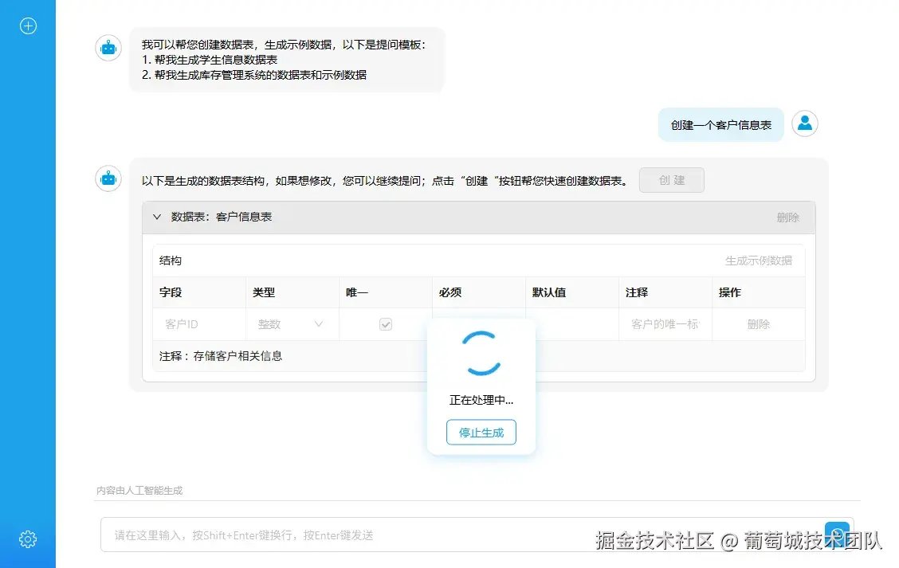Click template line 帮我生成学生信息数据表

coord(210,60)
